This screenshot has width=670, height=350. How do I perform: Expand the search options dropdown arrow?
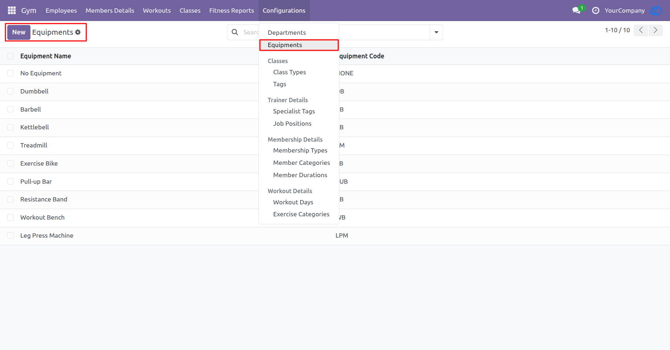pyautogui.click(x=436, y=32)
